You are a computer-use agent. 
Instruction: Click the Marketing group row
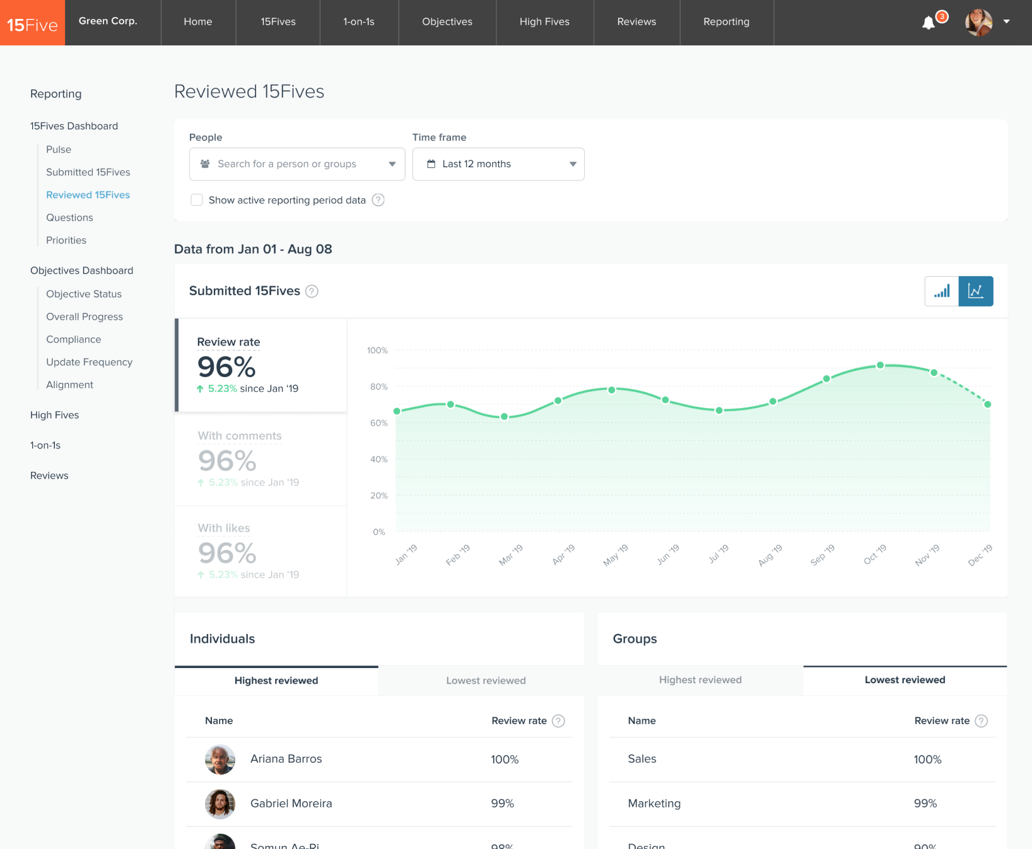click(802, 804)
